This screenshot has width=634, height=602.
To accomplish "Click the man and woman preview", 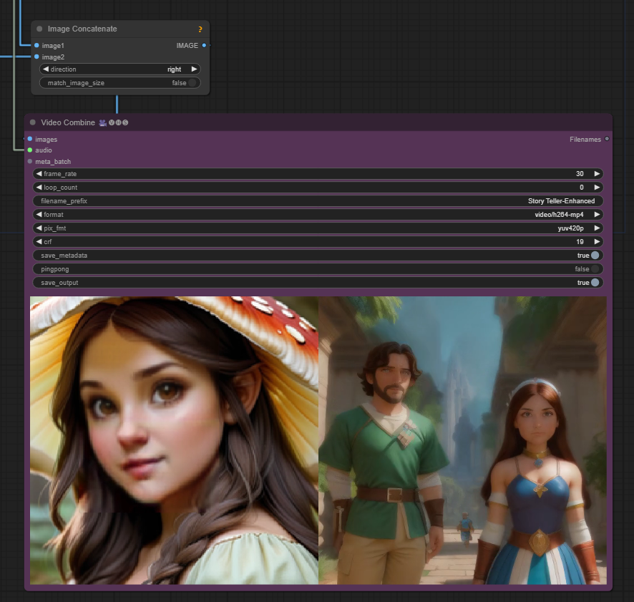I will (462, 440).
